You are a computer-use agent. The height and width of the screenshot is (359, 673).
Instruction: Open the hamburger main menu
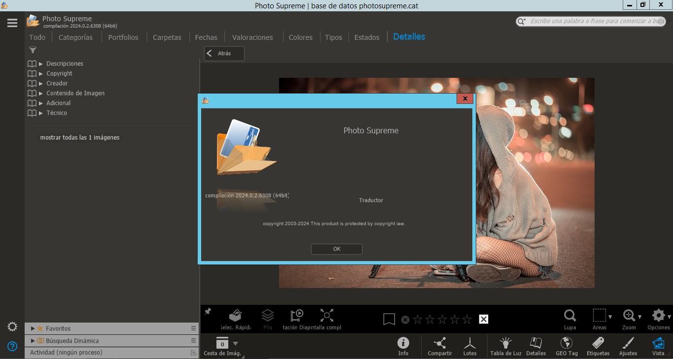pos(12,23)
